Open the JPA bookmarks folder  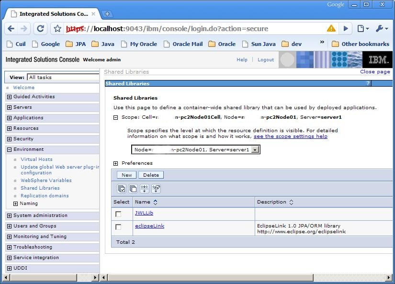coord(76,44)
